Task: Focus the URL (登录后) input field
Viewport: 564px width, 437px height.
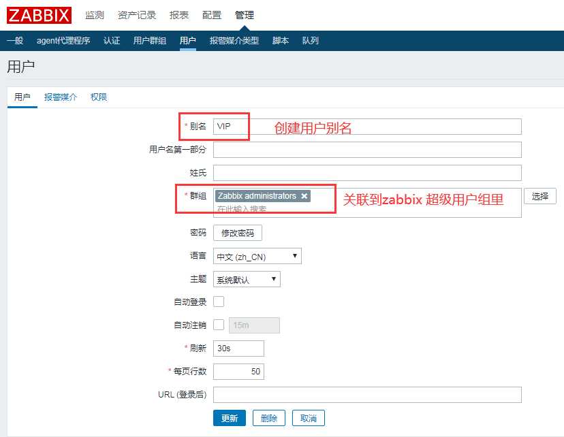Action: pyautogui.click(x=367, y=395)
